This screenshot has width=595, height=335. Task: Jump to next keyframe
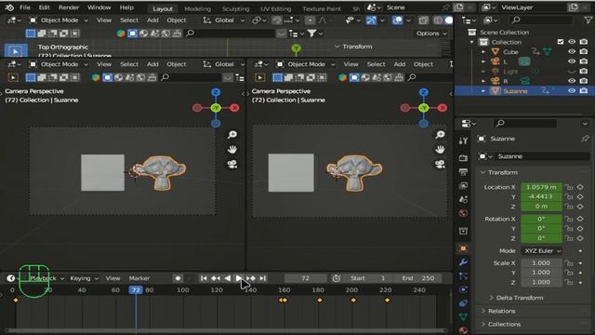click(x=251, y=278)
